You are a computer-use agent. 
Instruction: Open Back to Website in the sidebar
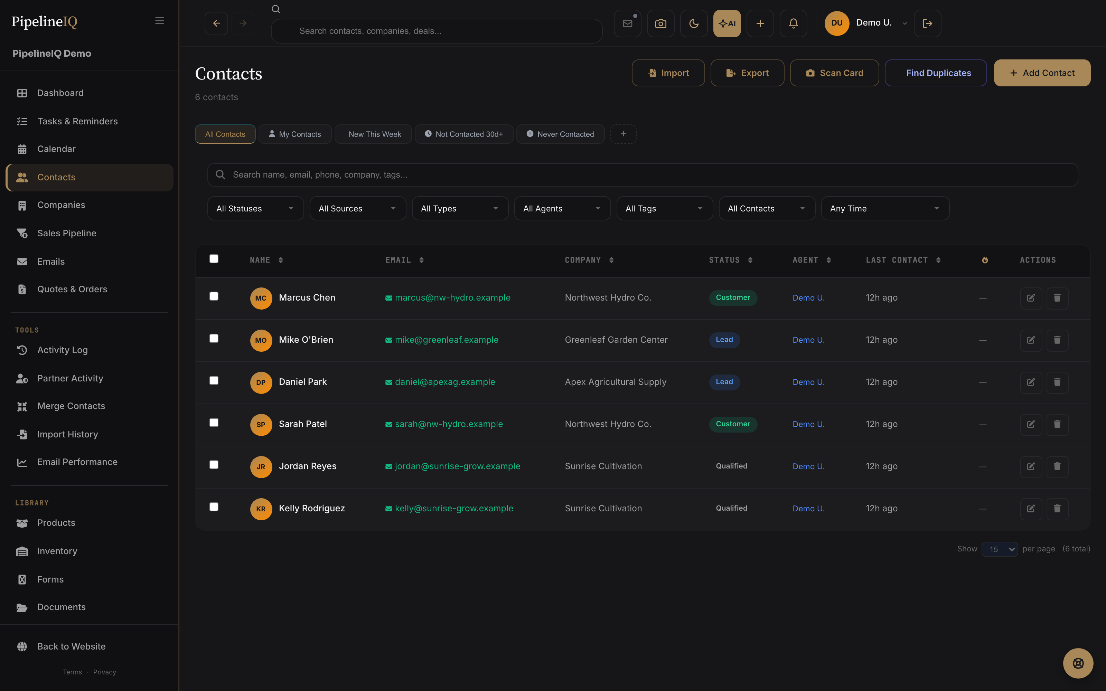click(x=90, y=646)
